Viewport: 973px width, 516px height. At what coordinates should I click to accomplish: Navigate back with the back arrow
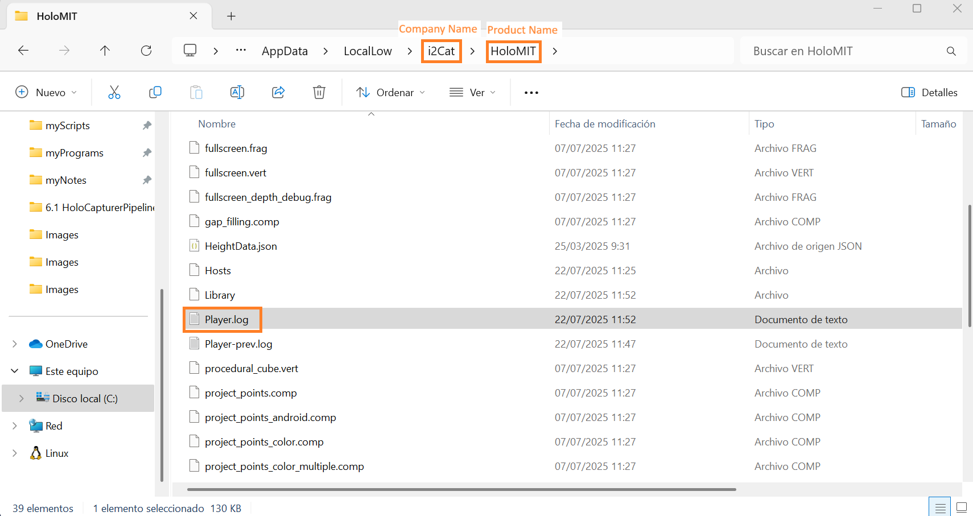(x=23, y=51)
